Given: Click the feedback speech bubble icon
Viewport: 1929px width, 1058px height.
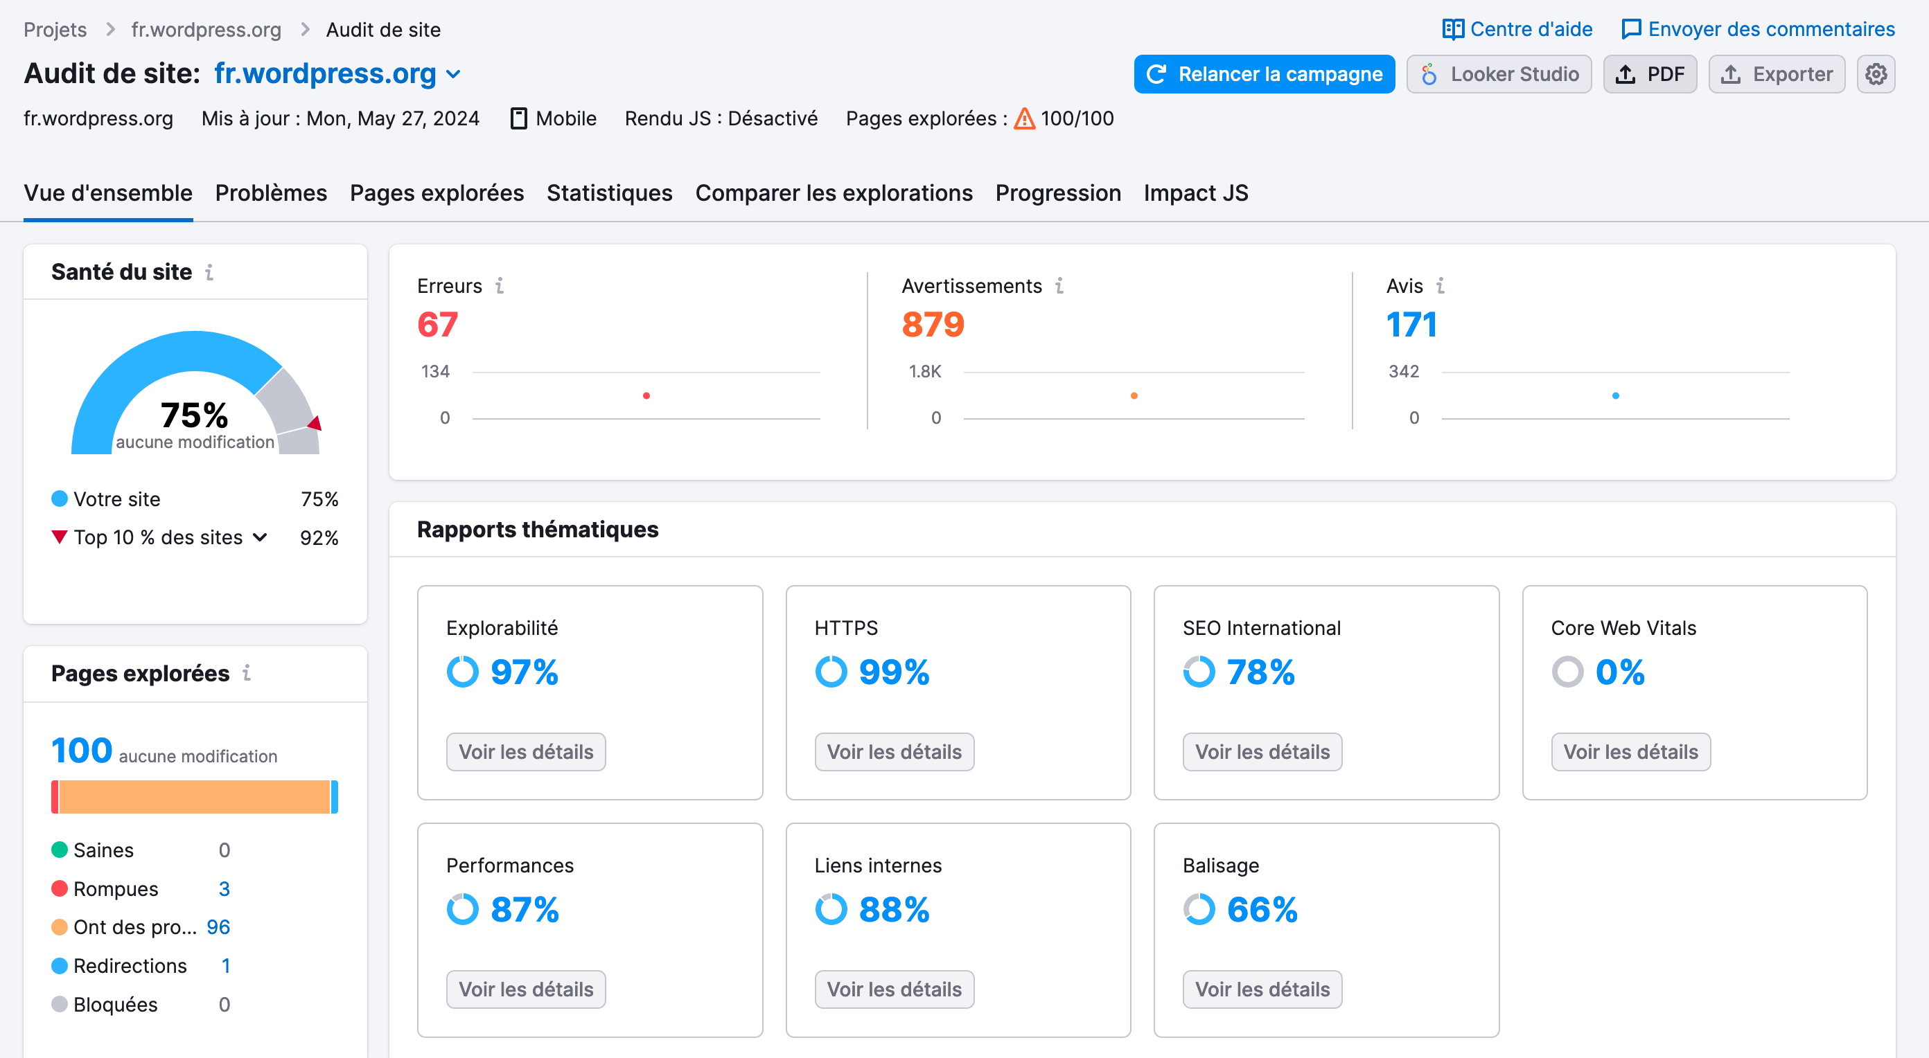Looking at the screenshot, I should point(1630,29).
